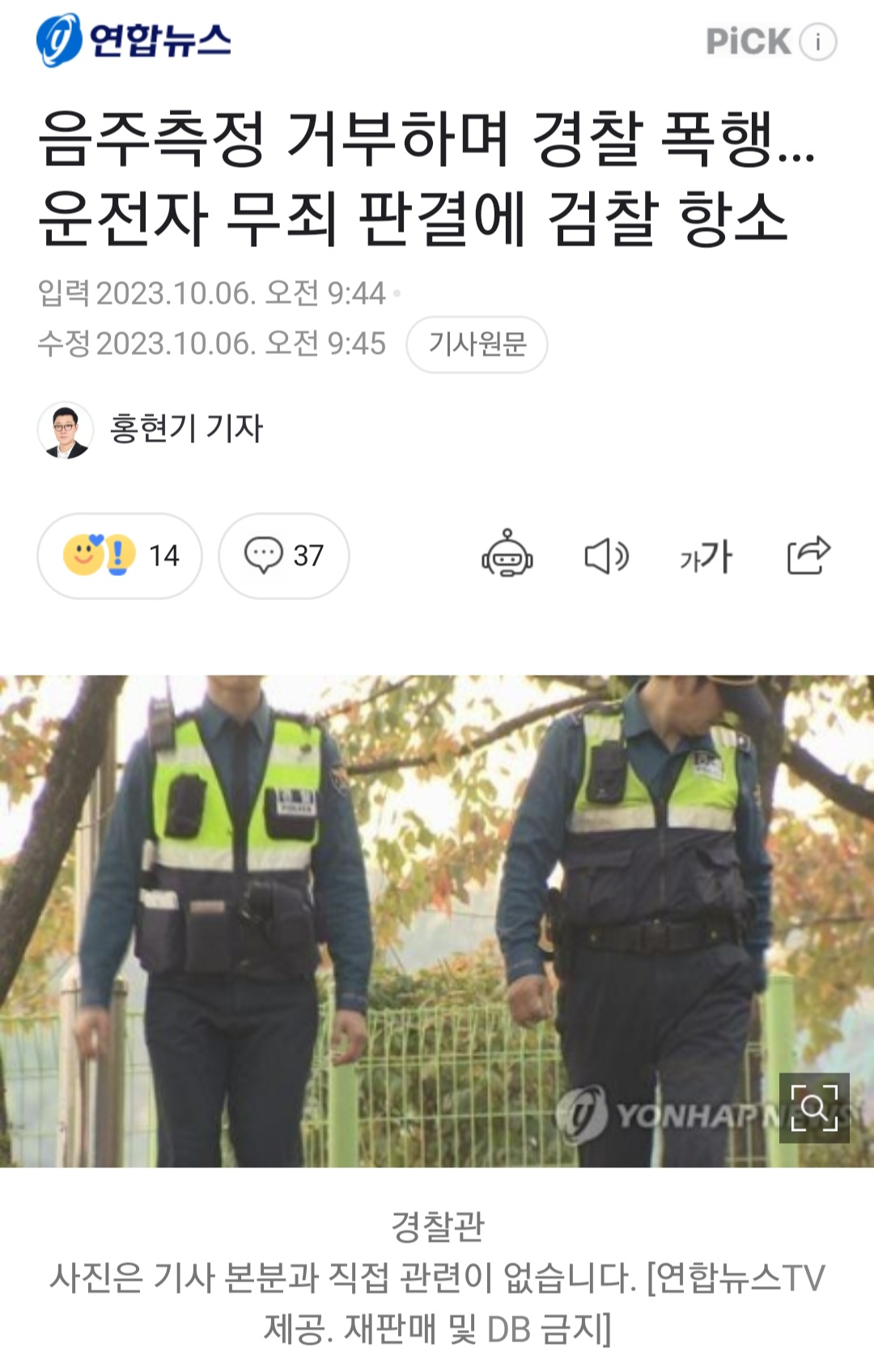The image size is (874, 1365).
Task: Click the 기사원문 button
Action: pyautogui.click(x=477, y=344)
